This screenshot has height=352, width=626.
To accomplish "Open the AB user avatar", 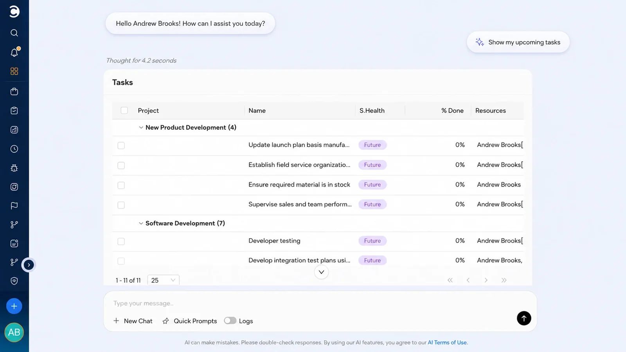I will (14, 332).
